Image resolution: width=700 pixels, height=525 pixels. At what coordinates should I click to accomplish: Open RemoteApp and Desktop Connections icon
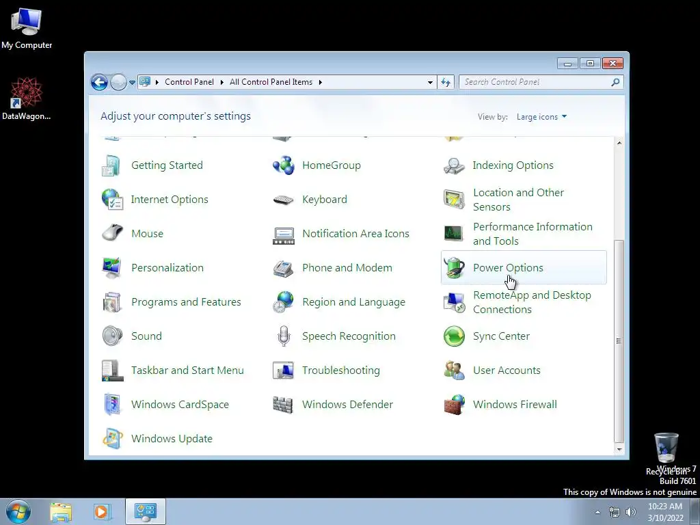point(454,302)
